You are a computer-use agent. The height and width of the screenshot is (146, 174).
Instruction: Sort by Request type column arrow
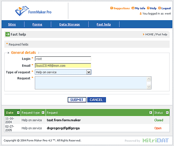[x=43, y=113]
